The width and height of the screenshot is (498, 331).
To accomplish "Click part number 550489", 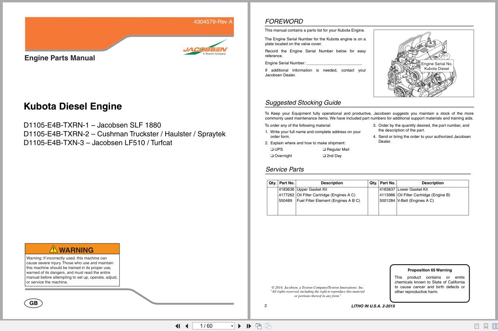I will (285, 201).
